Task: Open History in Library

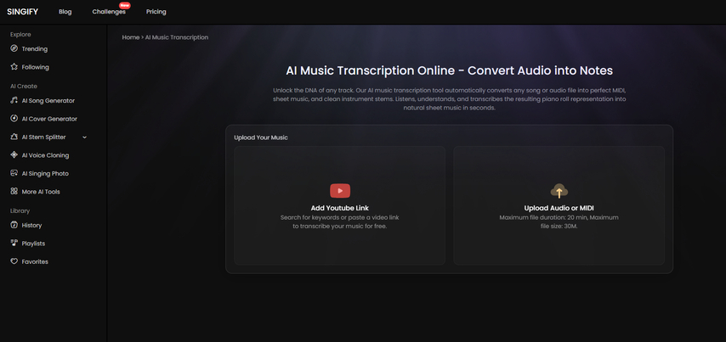Action: (x=31, y=226)
